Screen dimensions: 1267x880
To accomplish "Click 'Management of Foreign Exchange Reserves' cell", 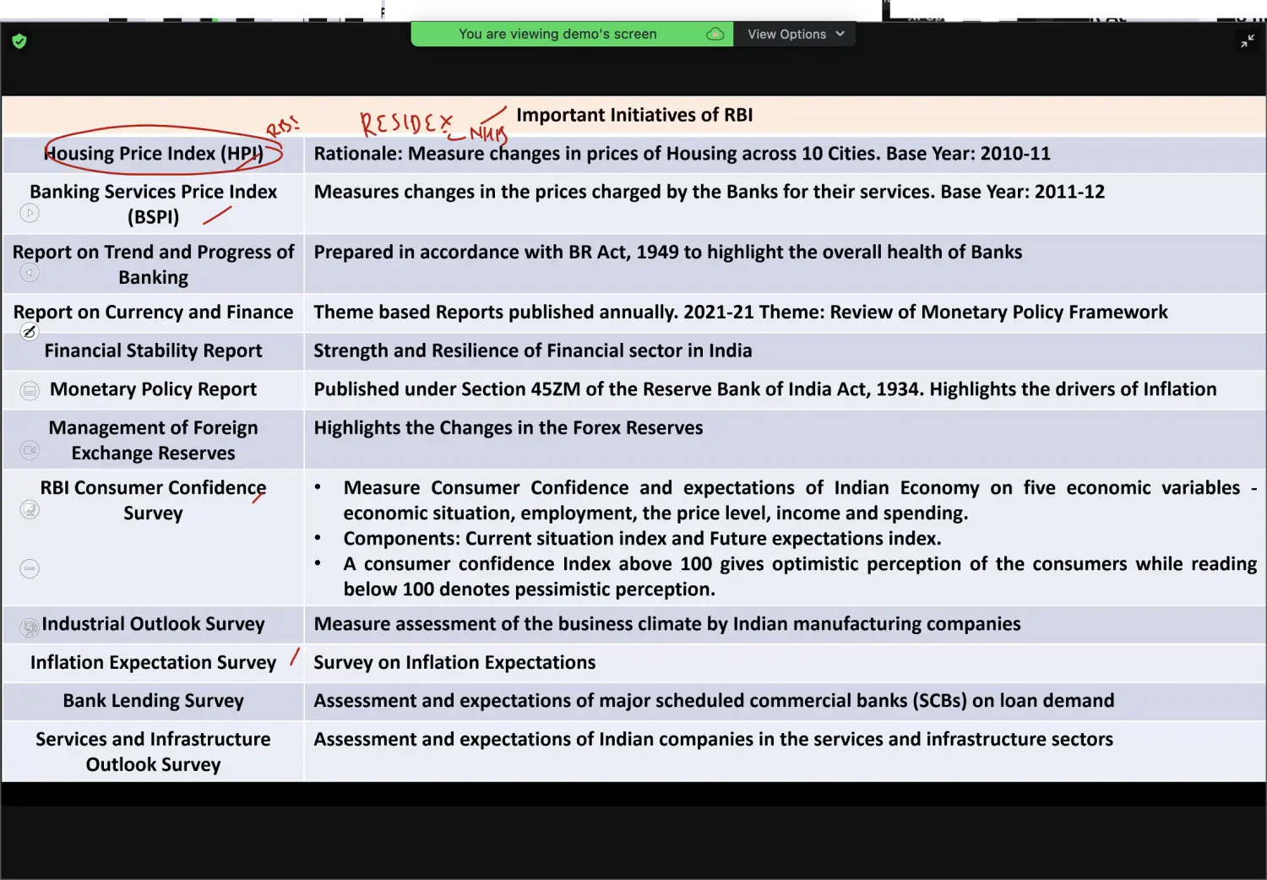I will pos(153,440).
